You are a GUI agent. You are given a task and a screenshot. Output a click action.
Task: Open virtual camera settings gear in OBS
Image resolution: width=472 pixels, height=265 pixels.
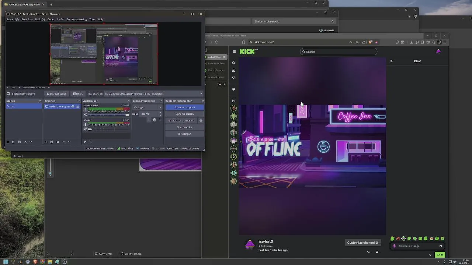(x=201, y=120)
